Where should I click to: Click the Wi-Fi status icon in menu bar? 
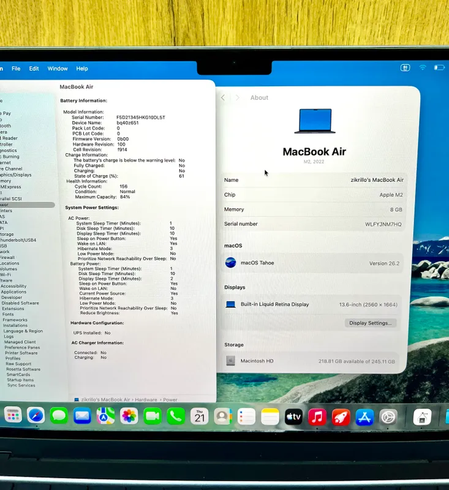tap(423, 67)
